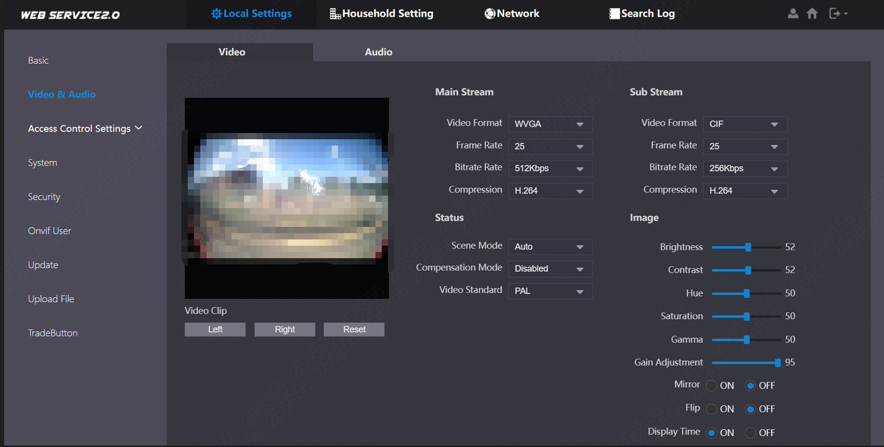Click the Brightness slider handle

click(748, 247)
